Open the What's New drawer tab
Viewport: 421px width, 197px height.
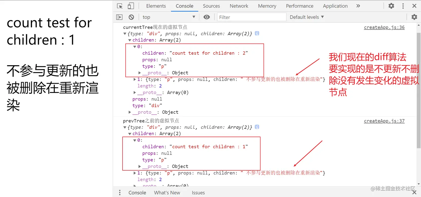[167, 193]
